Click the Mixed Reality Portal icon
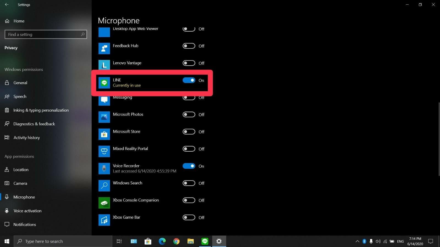This screenshot has width=440, height=247. pyautogui.click(x=104, y=151)
